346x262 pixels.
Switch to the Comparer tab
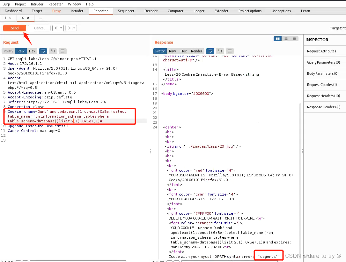click(175, 11)
